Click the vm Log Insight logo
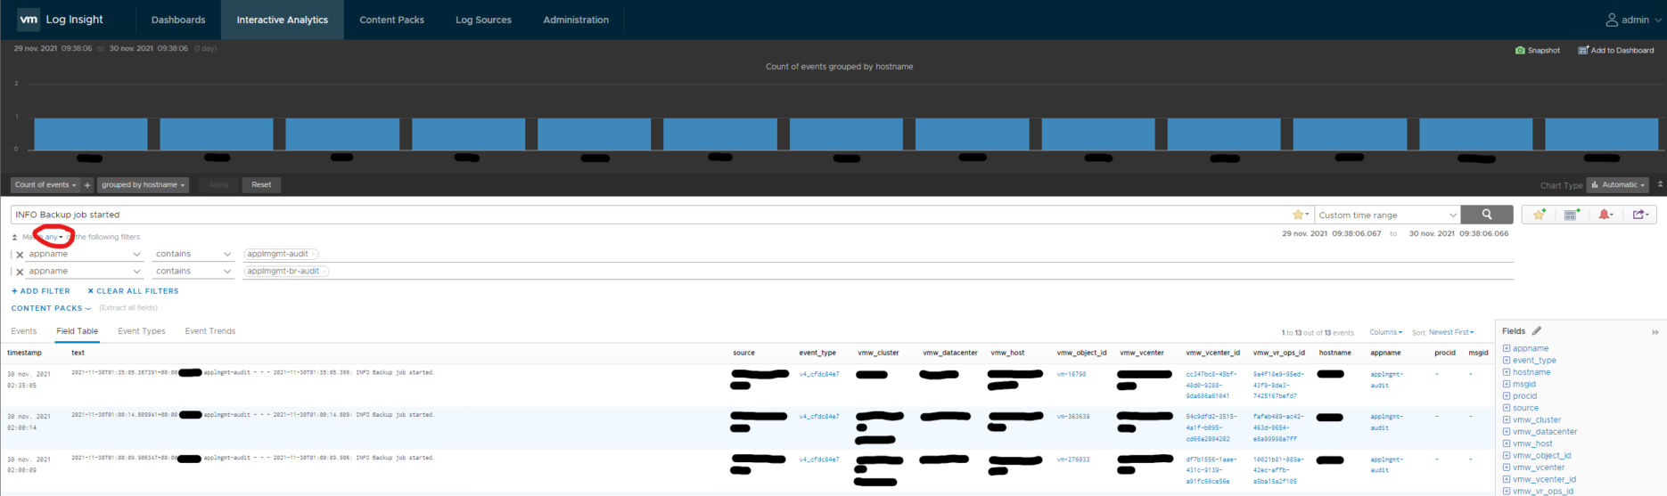The image size is (1667, 496). (61, 20)
